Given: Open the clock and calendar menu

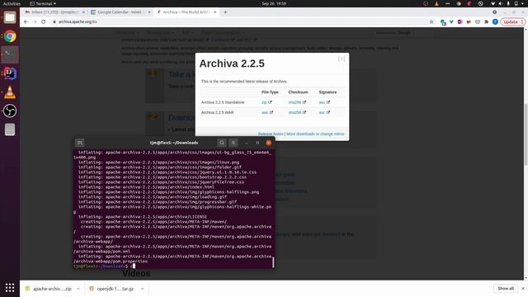Looking at the screenshot, I should point(274,3).
